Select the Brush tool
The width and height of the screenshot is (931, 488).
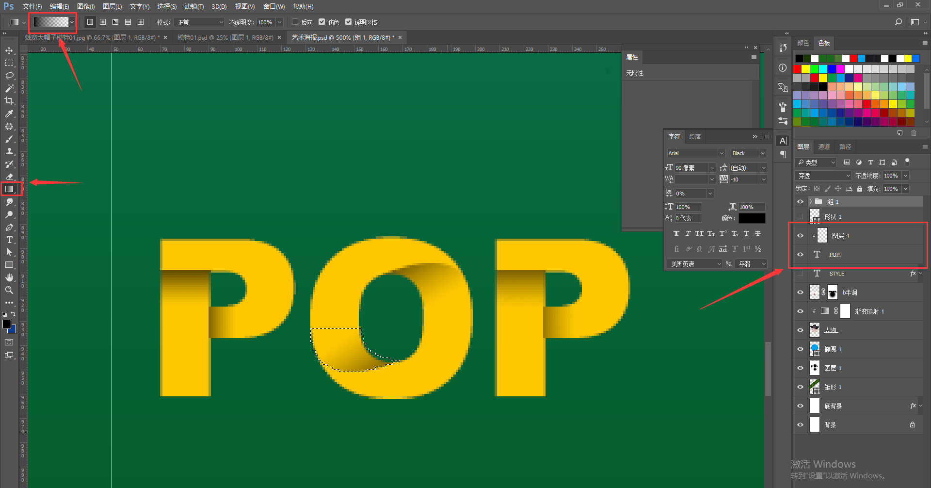9,139
